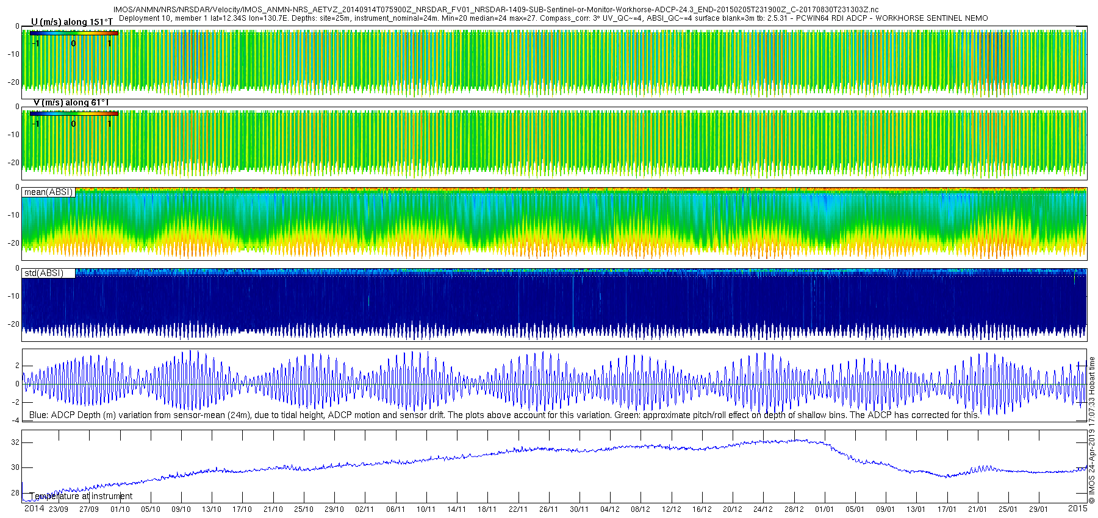Pick the 23/09 date tick on time axis

pyautogui.click(x=59, y=509)
